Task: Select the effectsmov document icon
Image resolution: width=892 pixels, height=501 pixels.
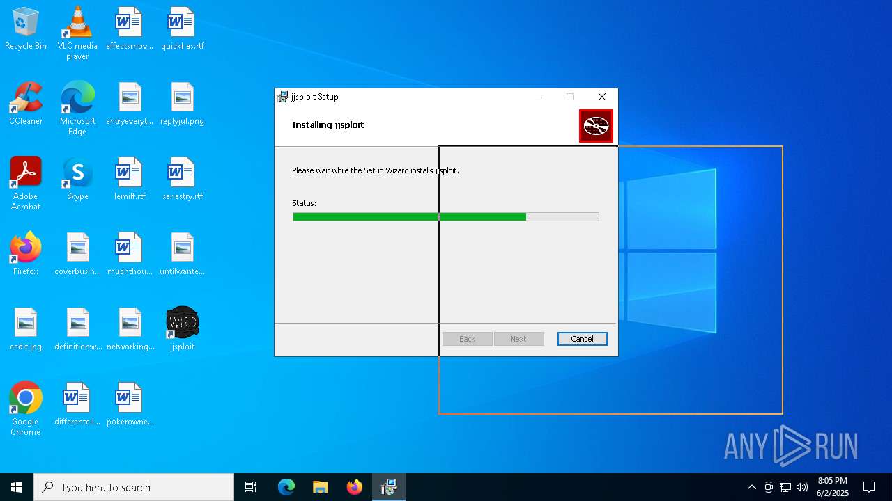Action: click(130, 29)
